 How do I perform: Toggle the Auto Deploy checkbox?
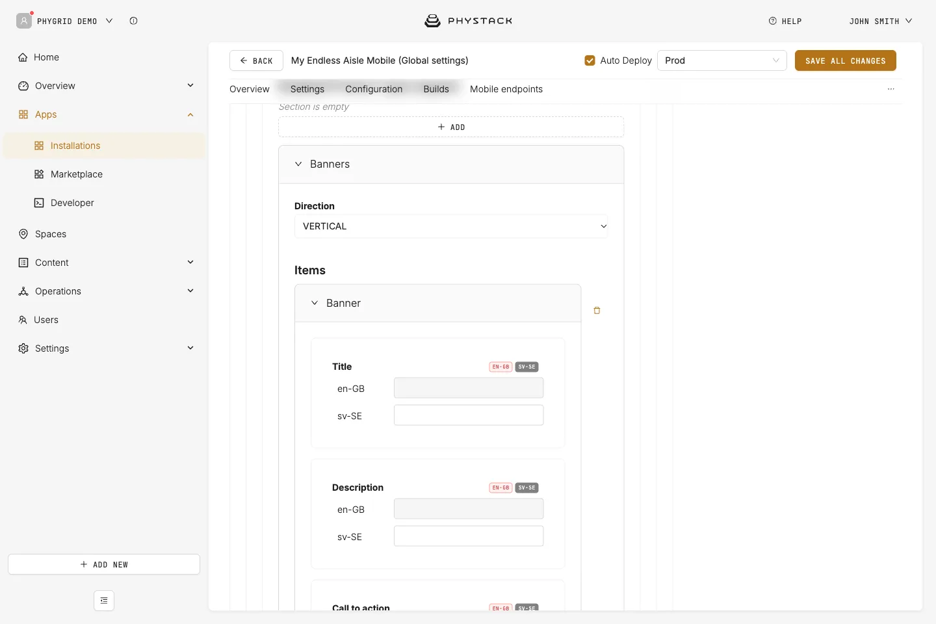tap(590, 60)
